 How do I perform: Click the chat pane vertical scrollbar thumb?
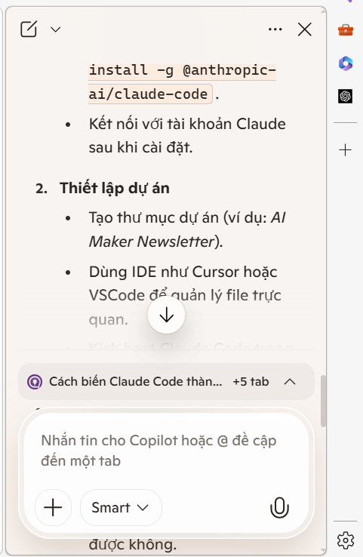click(x=323, y=401)
